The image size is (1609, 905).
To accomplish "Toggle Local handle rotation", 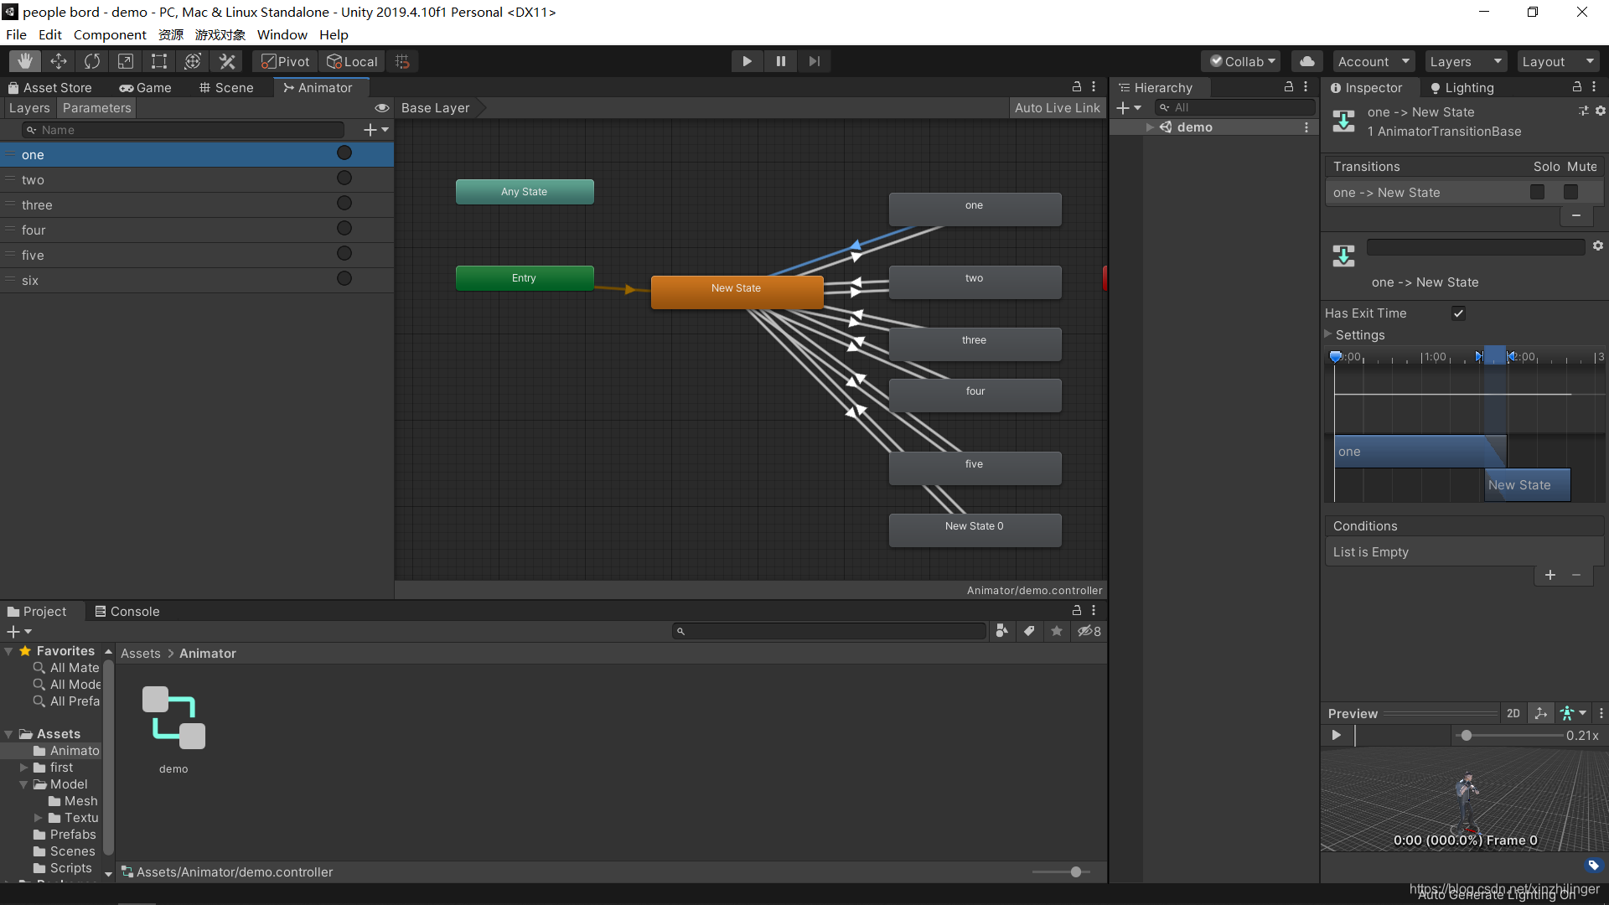I will click(x=352, y=61).
